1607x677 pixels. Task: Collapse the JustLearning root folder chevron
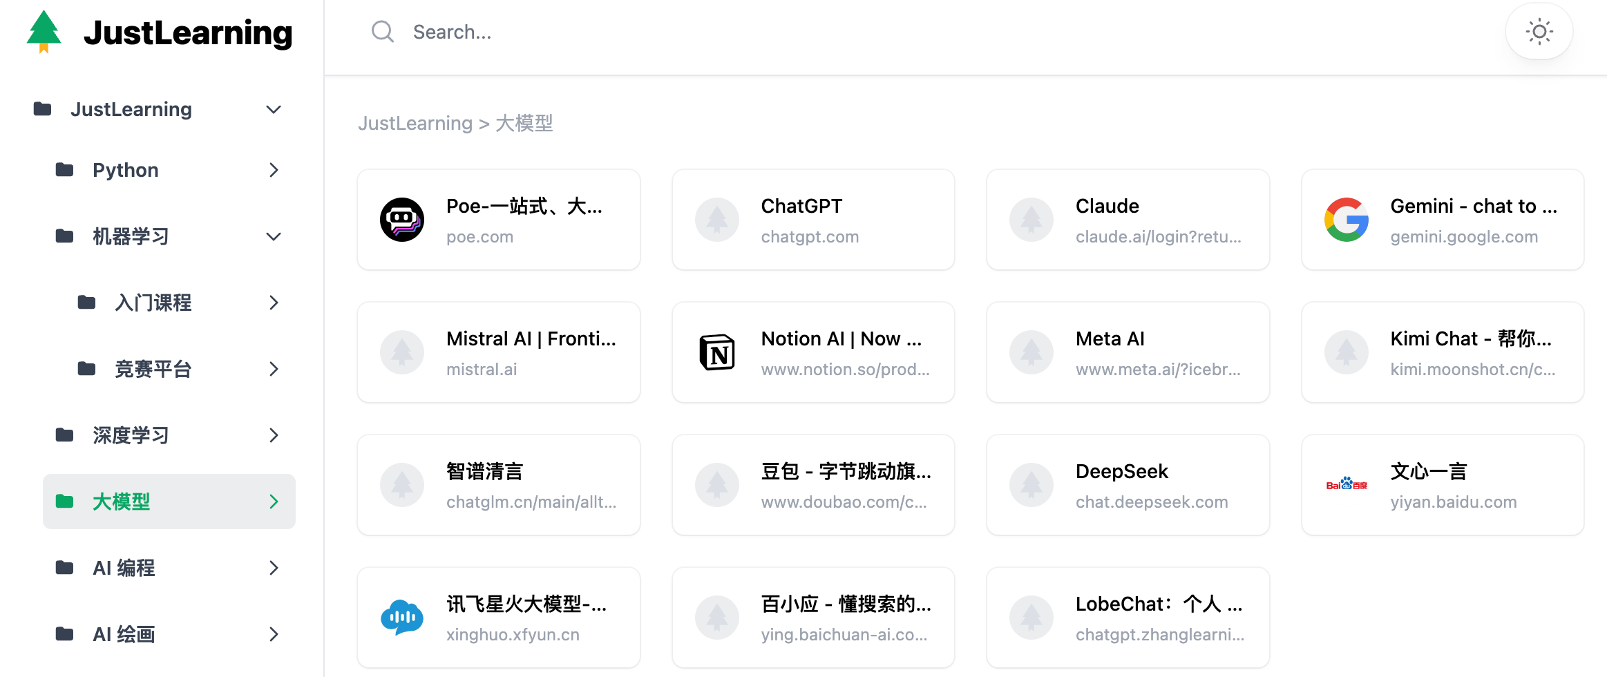coord(274,109)
